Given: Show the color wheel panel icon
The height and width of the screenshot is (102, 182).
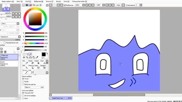Looking at the screenshot, I should tap(24, 5).
